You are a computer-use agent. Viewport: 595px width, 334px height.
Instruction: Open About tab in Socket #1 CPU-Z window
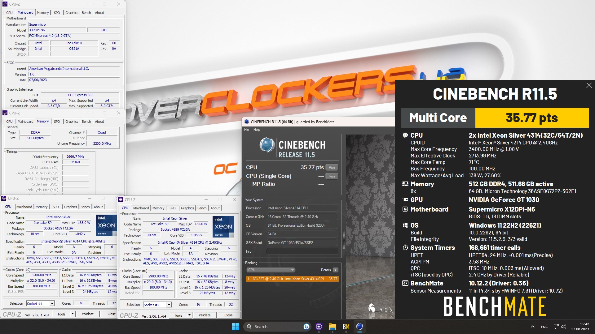pyautogui.click(x=98, y=207)
